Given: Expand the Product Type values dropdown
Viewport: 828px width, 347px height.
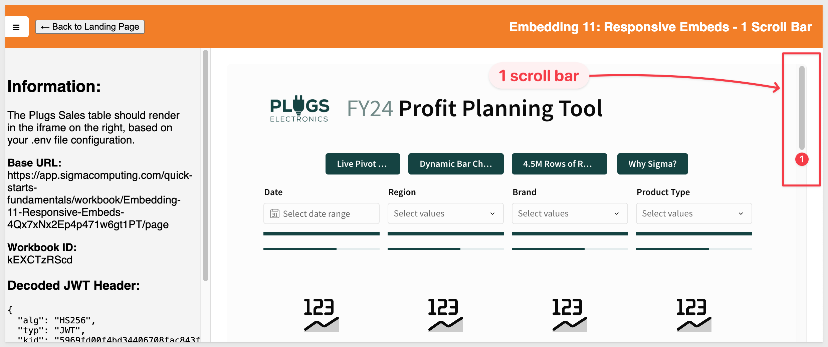Looking at the screenshot, I should 694,213.
